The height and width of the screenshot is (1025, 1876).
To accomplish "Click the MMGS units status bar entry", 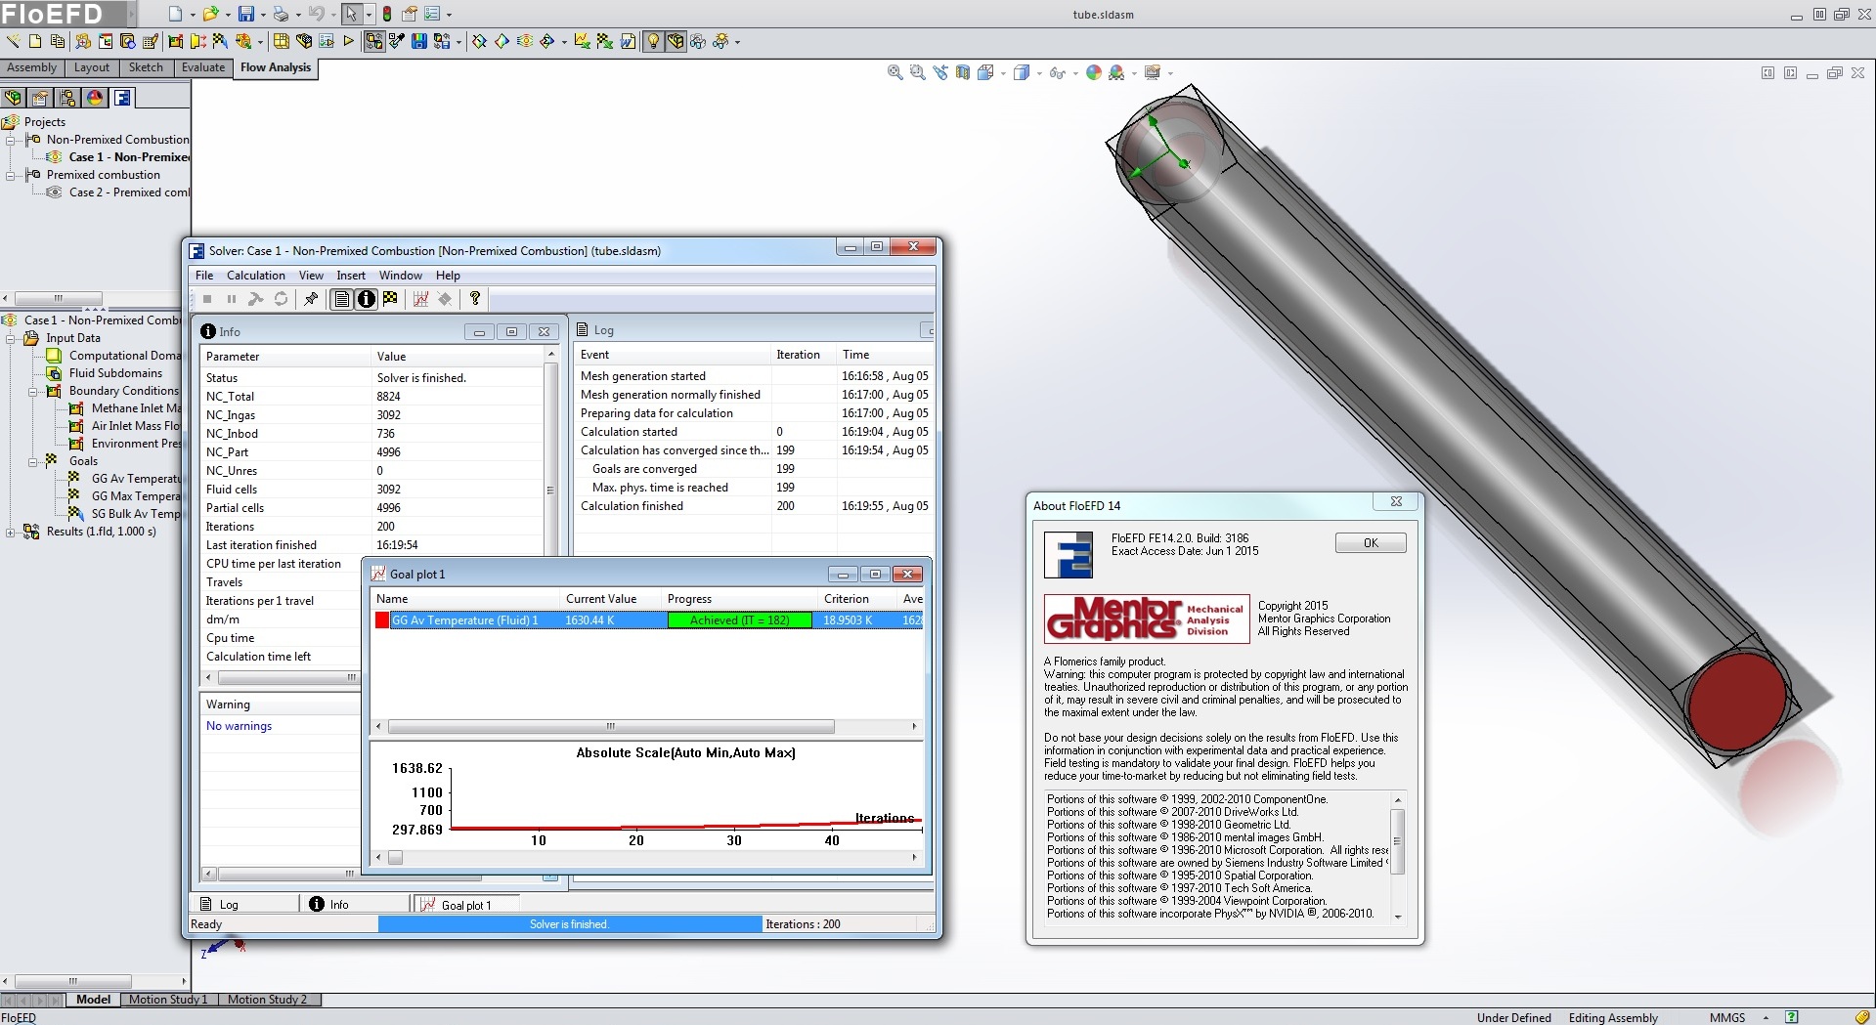I will pos(1726,1017).
